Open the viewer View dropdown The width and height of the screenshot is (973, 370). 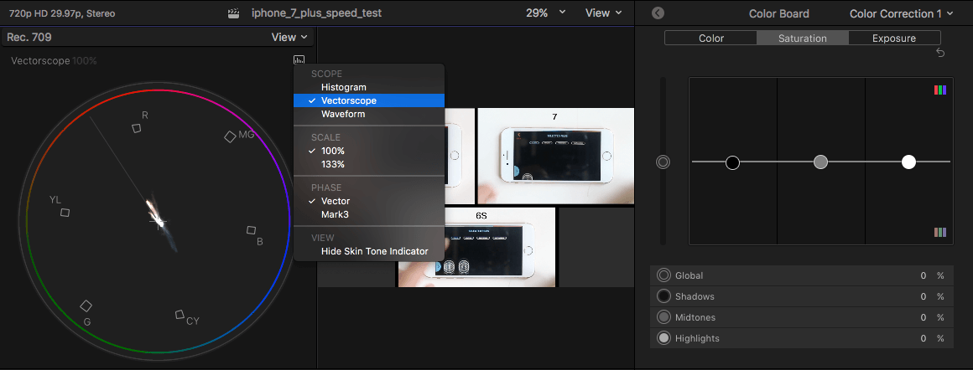pos(604,13)
